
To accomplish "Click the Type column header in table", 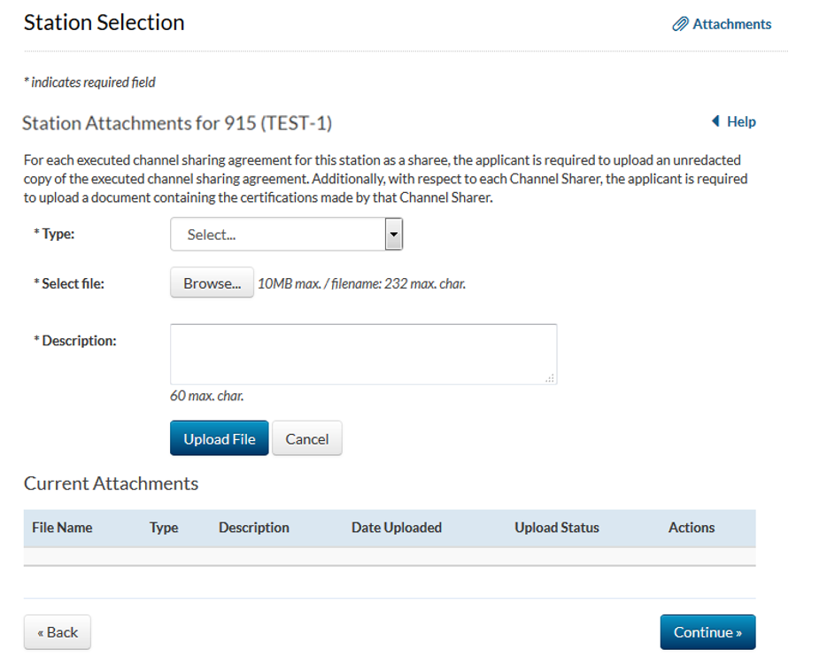I will click(x=164, y=528).
